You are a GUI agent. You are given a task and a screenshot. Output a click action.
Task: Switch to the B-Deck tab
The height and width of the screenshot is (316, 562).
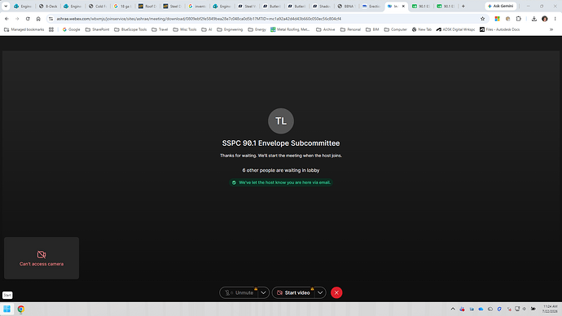coord(48,6)
